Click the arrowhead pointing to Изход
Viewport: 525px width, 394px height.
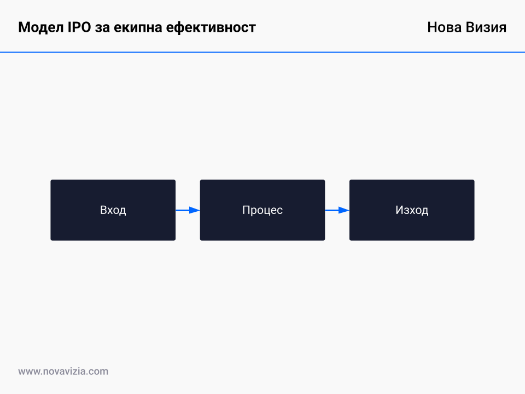click(346, 210)
